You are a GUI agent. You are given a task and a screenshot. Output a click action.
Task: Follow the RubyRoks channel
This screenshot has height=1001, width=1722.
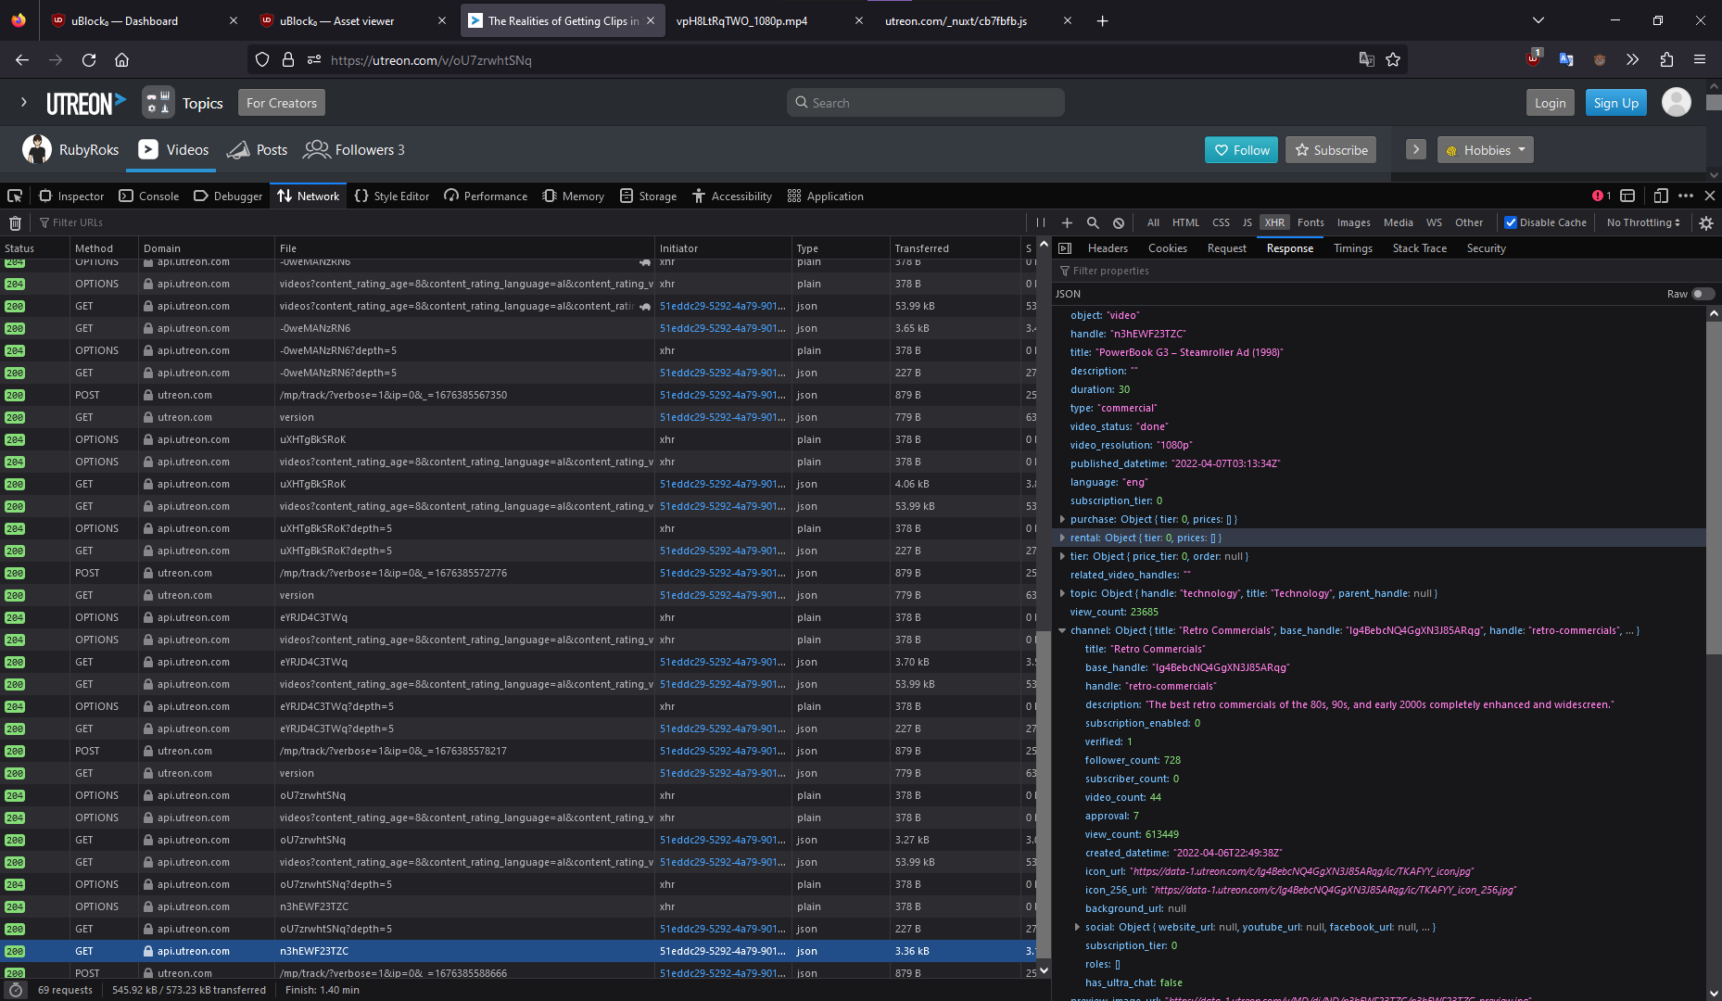(x=1241, y=149)
